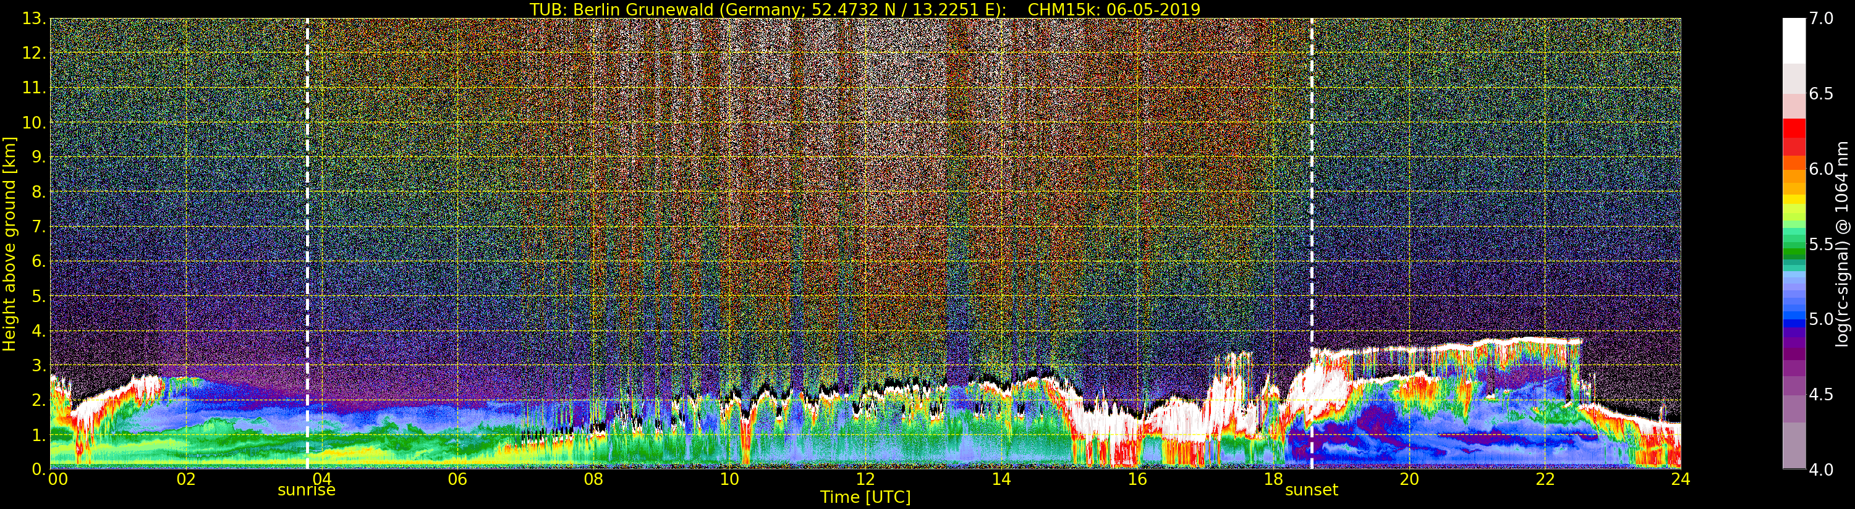Viewport: 1855px width, 509px height.
Task: Click the Berlin Grunewald plot title
Action: pyautogui.click(x=865, y=9)
